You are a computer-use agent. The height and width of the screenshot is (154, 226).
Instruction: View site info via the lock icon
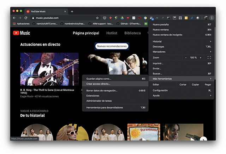33,18
